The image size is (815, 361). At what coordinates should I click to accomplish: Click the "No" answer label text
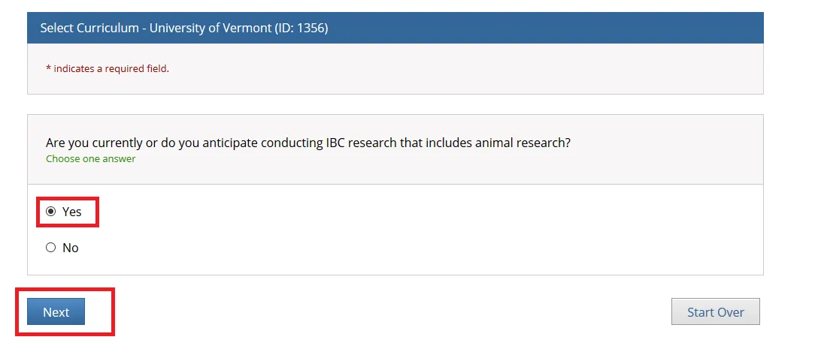tap(71, 248)
